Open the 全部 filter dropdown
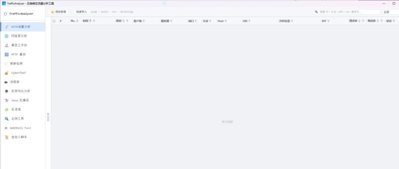This screenshot has height=169, width=399. point(391,12)
